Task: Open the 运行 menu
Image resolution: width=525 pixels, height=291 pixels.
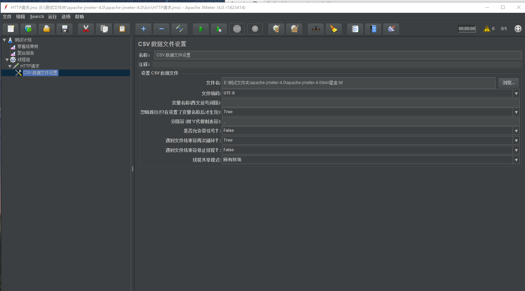Action: 52,17
